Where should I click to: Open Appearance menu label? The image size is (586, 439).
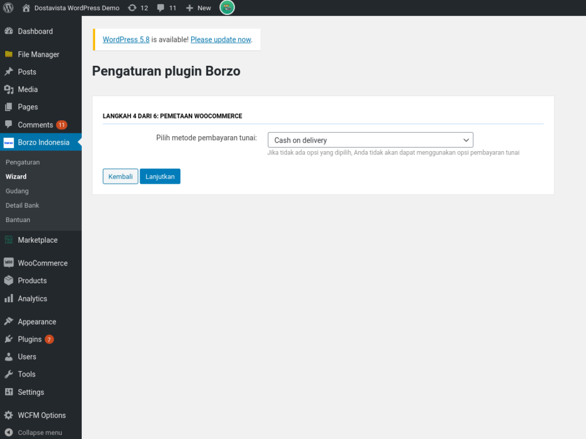pyautogui.click(x=37, y=322)
